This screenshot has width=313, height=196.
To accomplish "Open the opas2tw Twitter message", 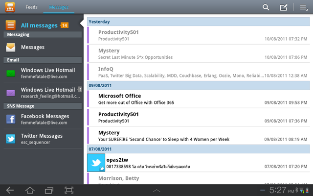I will (x=199, y=163).
